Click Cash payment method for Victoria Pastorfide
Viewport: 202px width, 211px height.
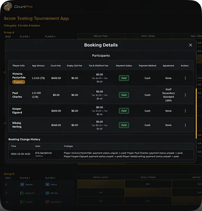[148, 78]
